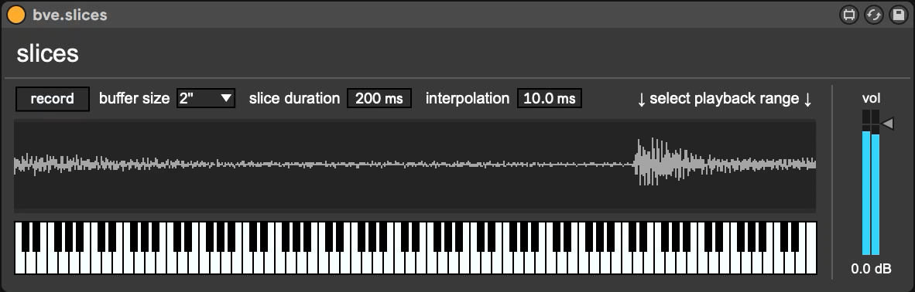The image size is (915, 292).
Task: Click the buffer size dropdown arrow
Action: coord(226,99)
